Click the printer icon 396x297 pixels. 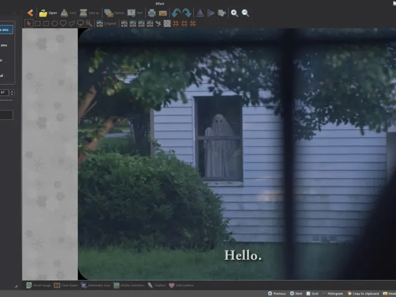[152, 13]
